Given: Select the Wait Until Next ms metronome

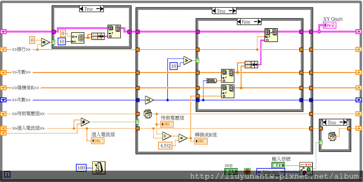Looking at the screenshot, I should 99,168.
